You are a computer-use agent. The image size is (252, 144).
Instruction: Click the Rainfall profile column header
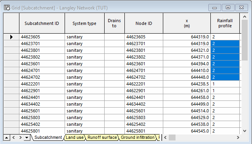coord(225,23)
